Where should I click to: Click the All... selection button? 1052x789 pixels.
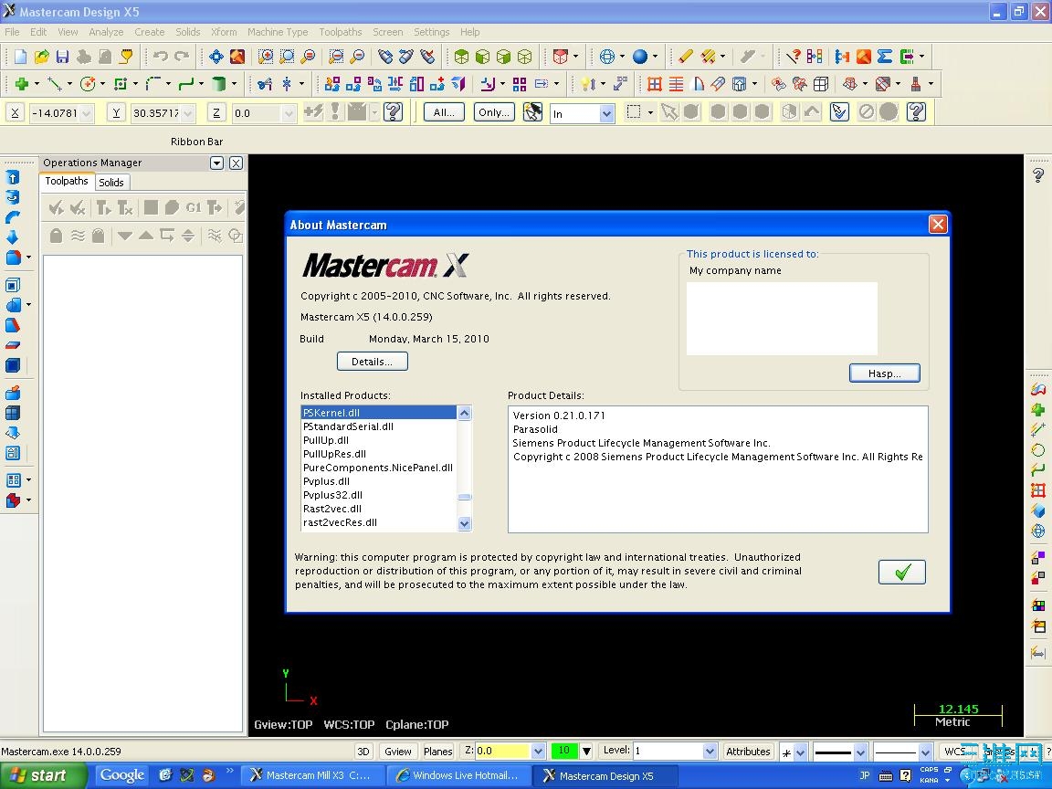[x=444, y=112]
